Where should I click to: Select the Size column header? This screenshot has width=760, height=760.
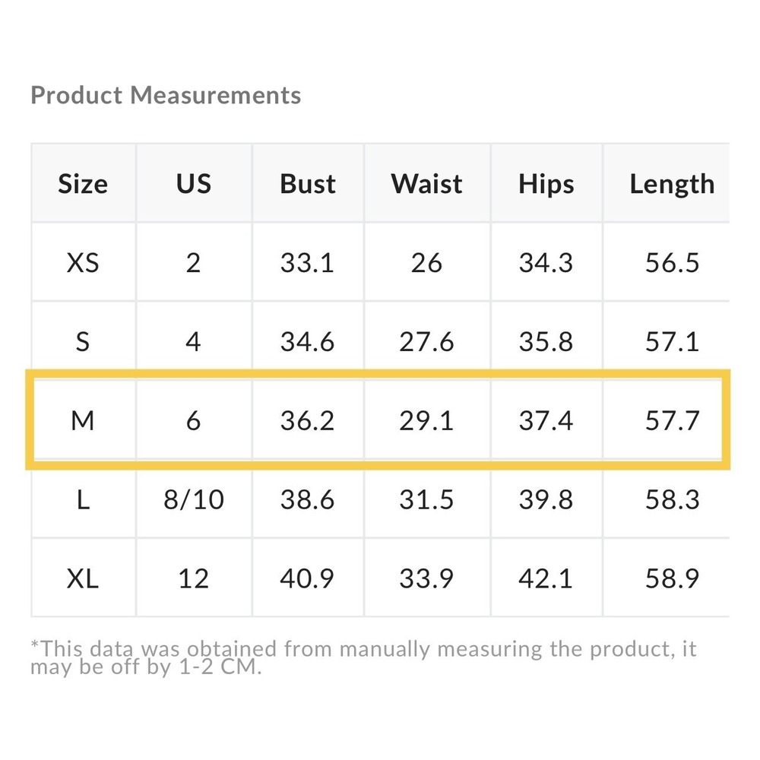[83, 184]
